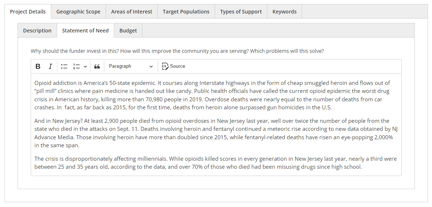Insert a block quote

tap(97, 66)
